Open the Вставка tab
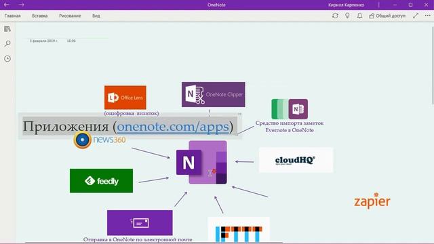Viewport: 434px width, 244px height. [x=39, y=16]
